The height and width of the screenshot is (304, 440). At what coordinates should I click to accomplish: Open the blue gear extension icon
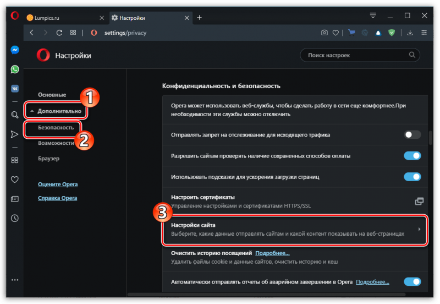coord(365,33)
